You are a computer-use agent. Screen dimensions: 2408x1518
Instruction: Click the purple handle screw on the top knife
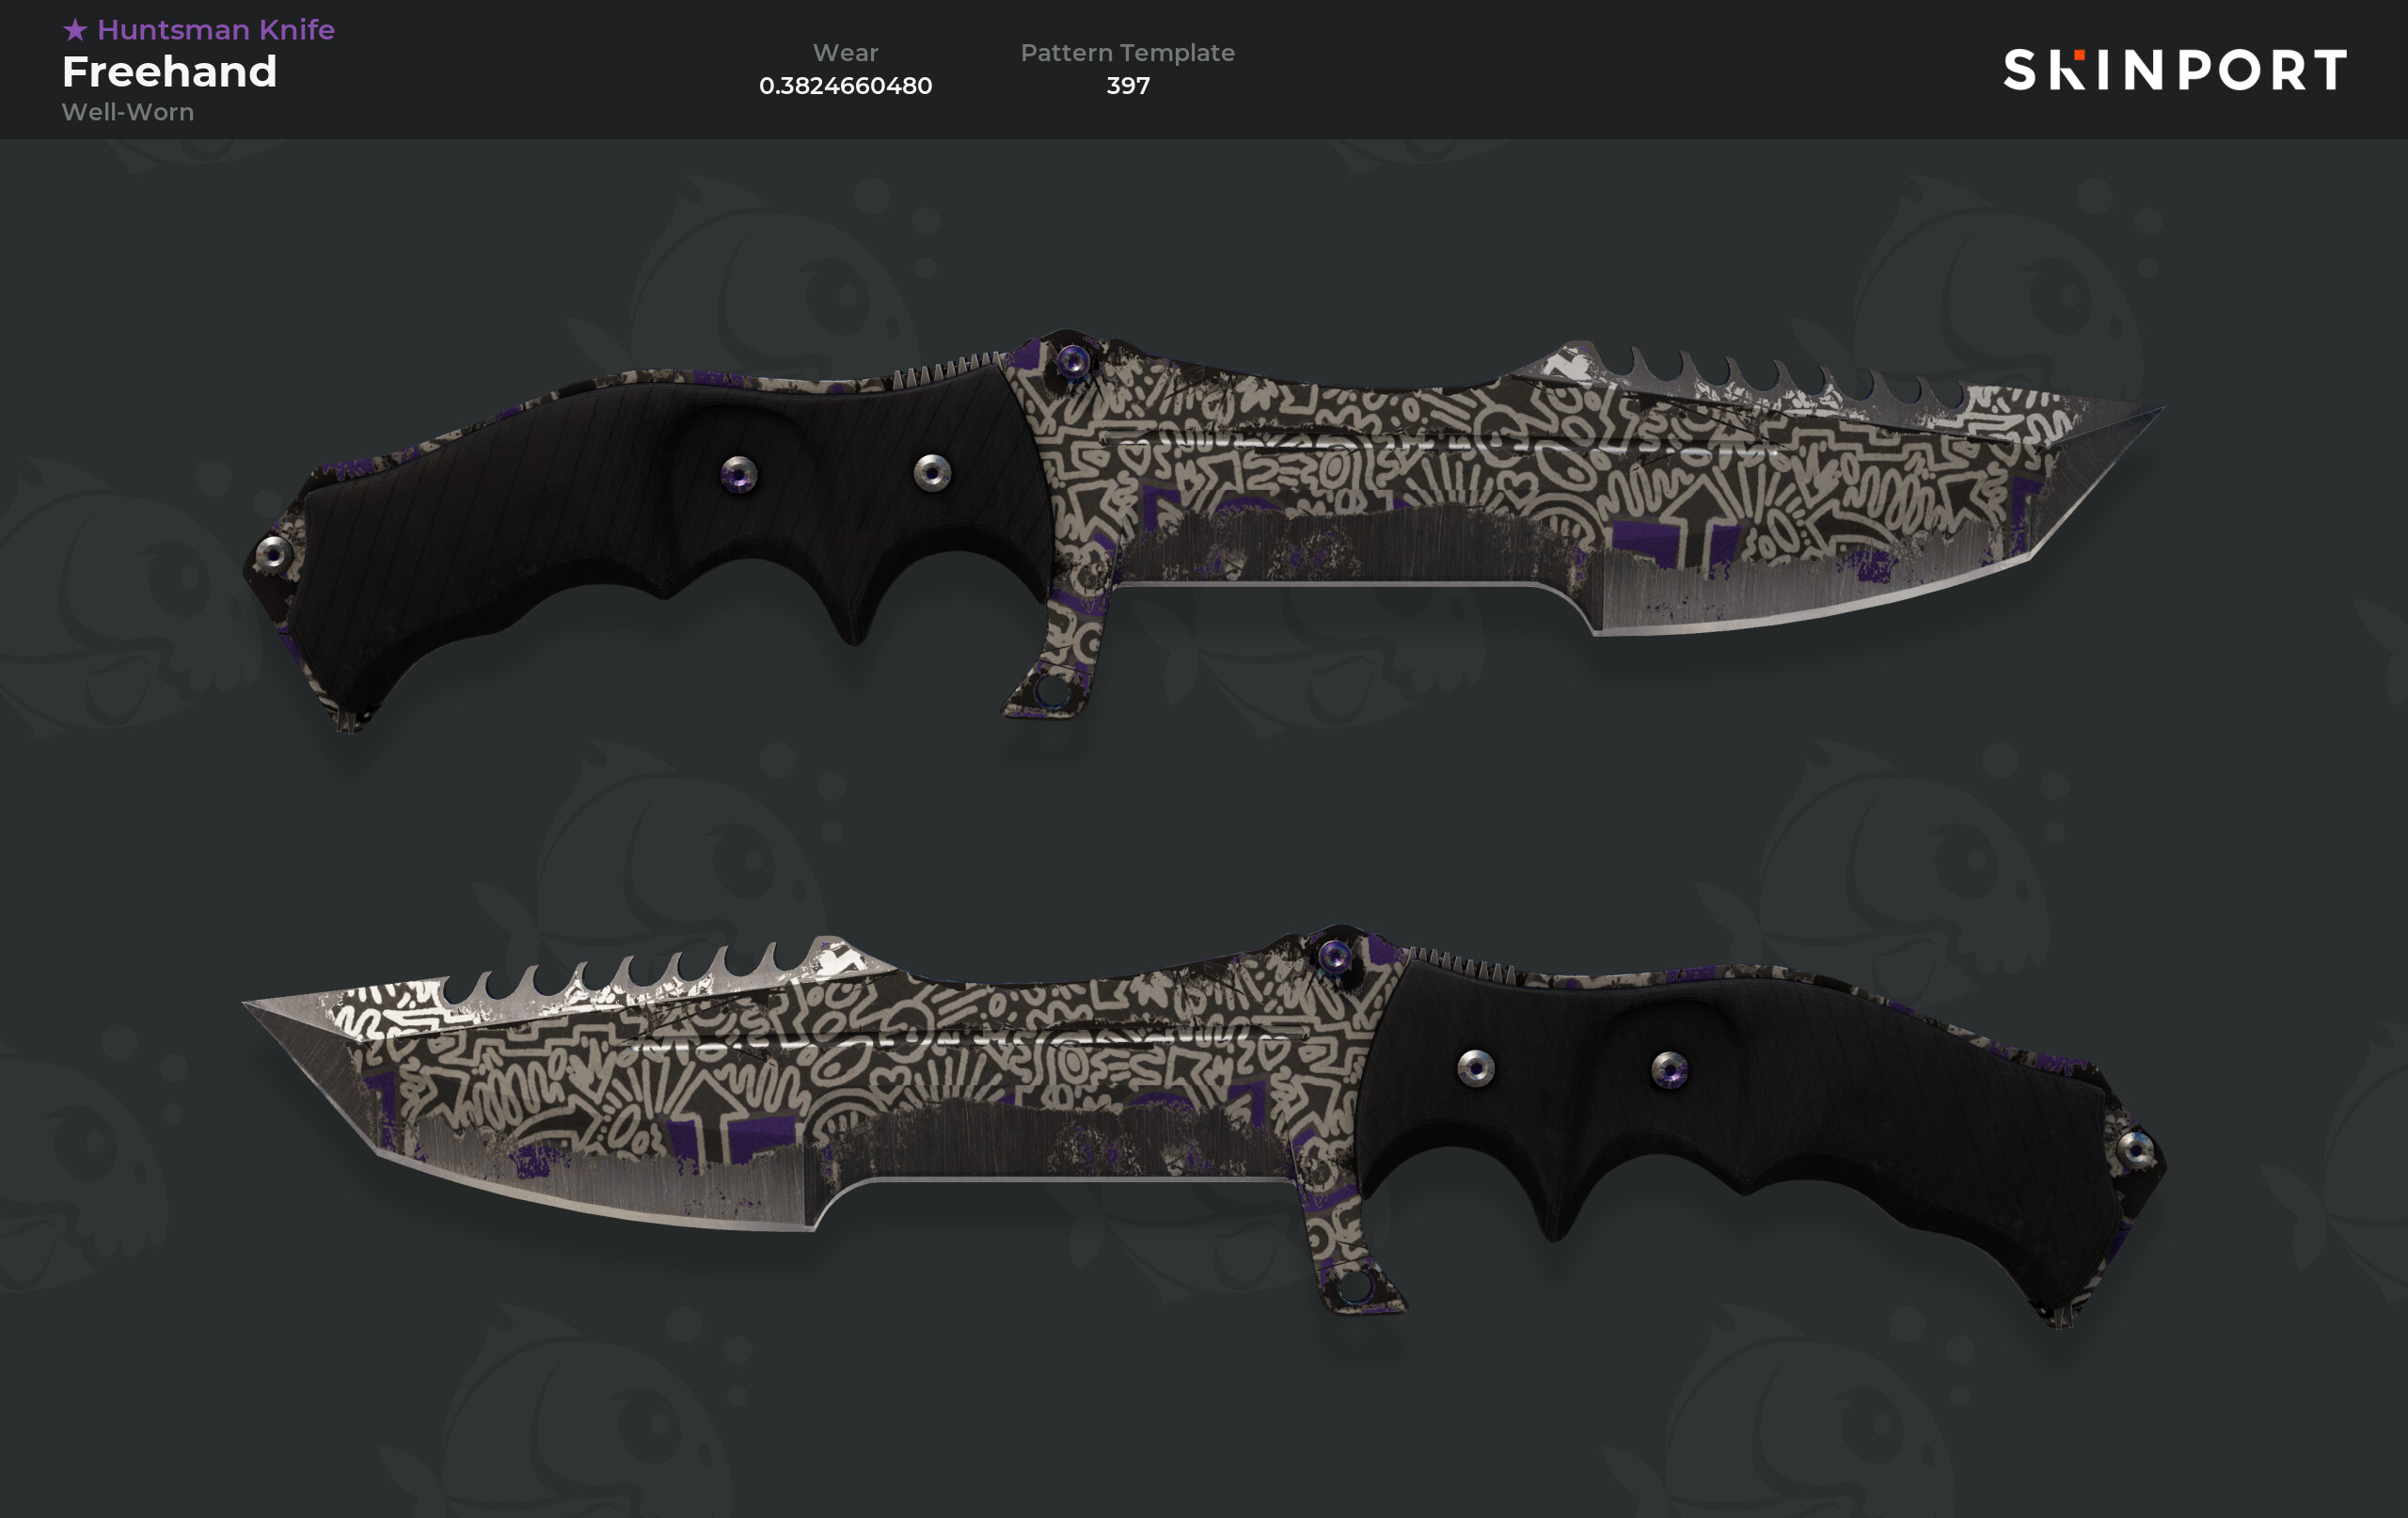coord(739,474)
